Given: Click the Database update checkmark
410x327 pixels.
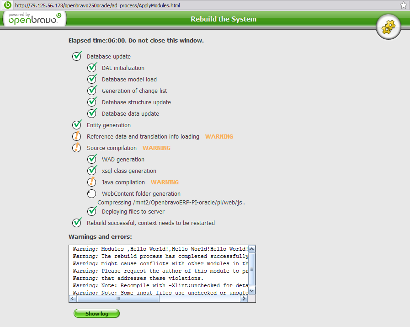Looking at the screenshot, I should click(x=77, y=56).
